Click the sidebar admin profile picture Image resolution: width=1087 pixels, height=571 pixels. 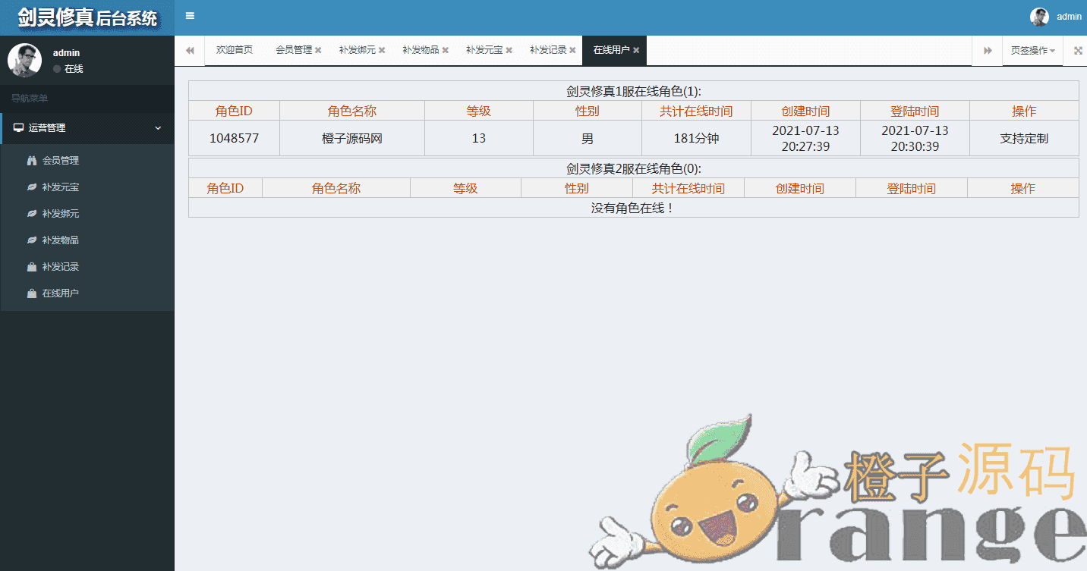pyautogui.click(x=24, y=61)
